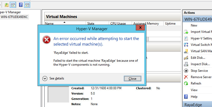Open Hyper-V Settings action
This screenshot has width=212, height=107.
click(201, 38)
